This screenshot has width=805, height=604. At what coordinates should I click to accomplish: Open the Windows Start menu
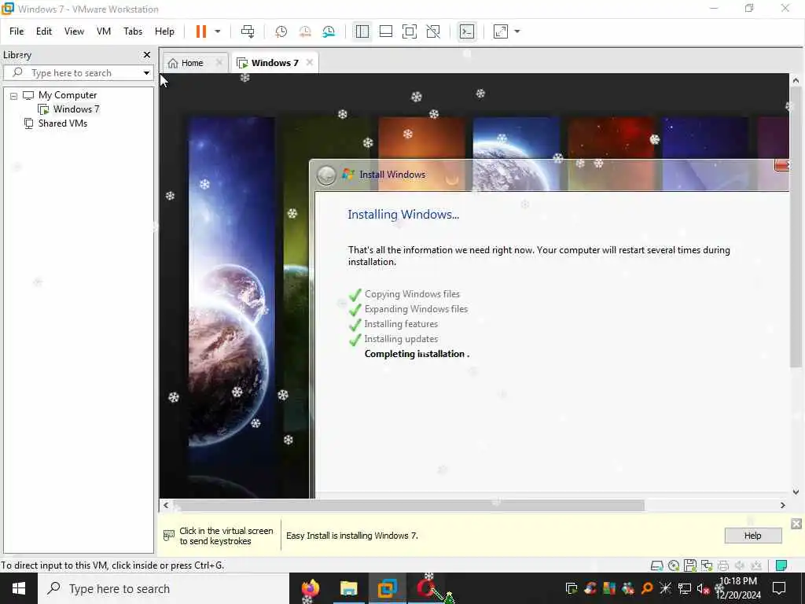(19, 588)
